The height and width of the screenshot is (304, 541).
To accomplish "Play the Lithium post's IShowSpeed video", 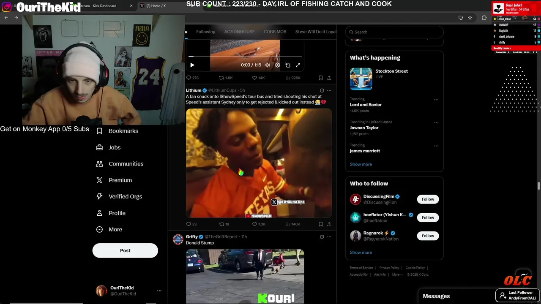I will pos(259,163).
